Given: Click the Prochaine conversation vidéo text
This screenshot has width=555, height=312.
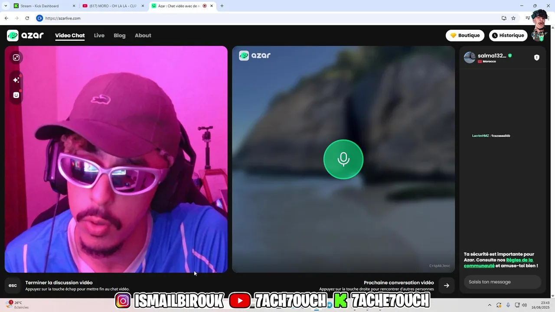Looking at the screenshot, I should click(399, 283).
